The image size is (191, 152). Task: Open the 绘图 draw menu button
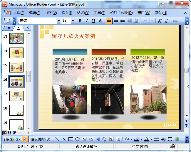coord(13,139)
